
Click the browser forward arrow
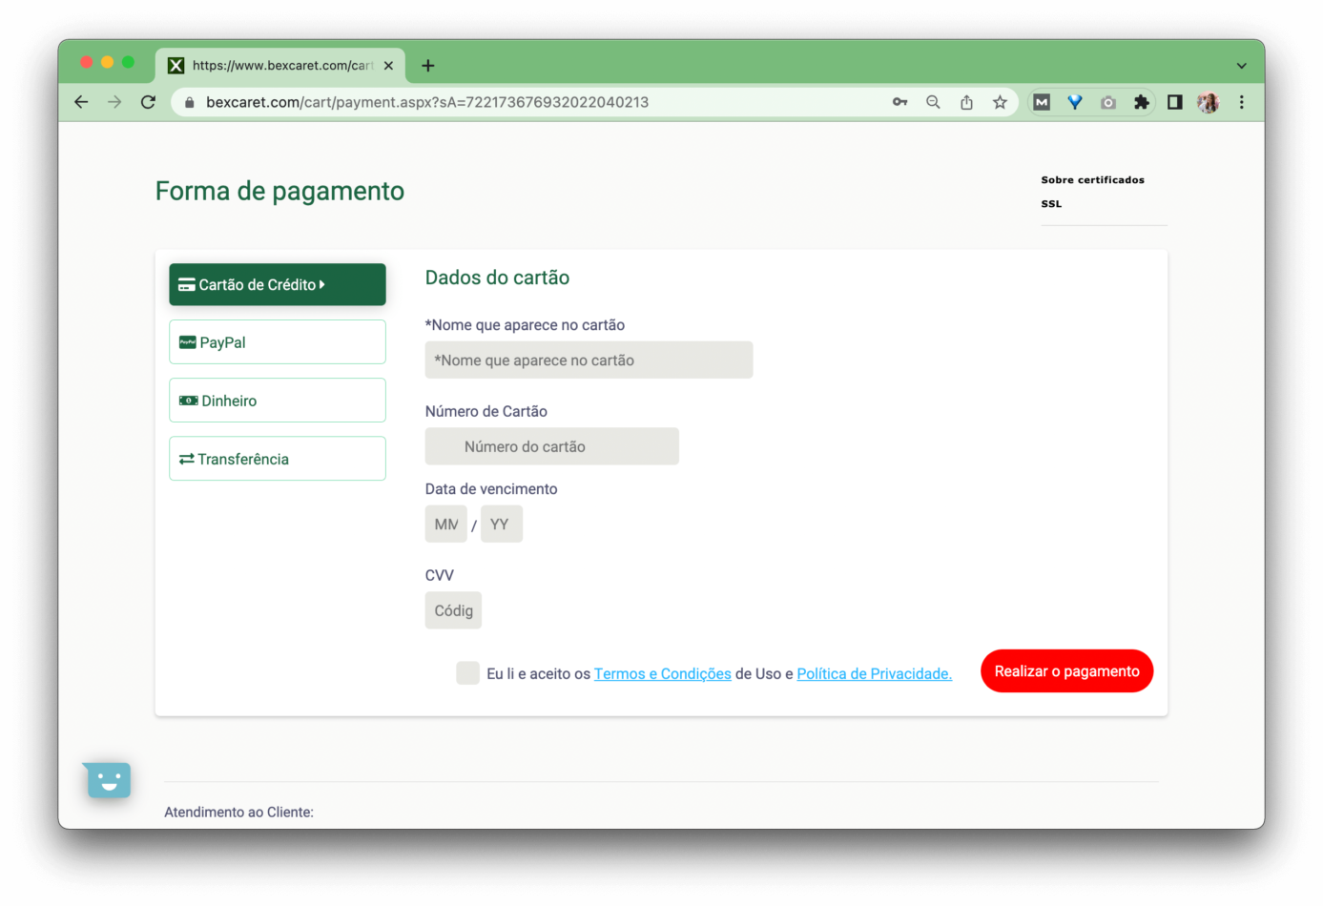click(x=114, y=102)
